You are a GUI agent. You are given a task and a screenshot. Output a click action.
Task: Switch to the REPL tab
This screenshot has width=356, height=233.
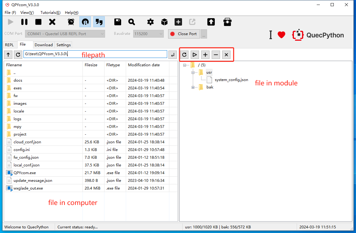point(9,45)
